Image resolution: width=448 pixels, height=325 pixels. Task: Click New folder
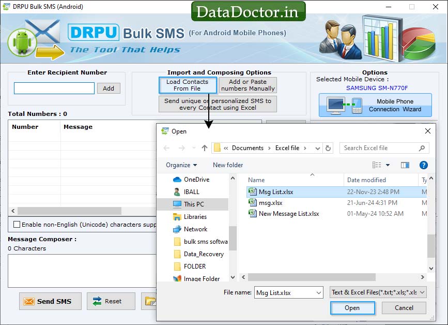(228, 165)
